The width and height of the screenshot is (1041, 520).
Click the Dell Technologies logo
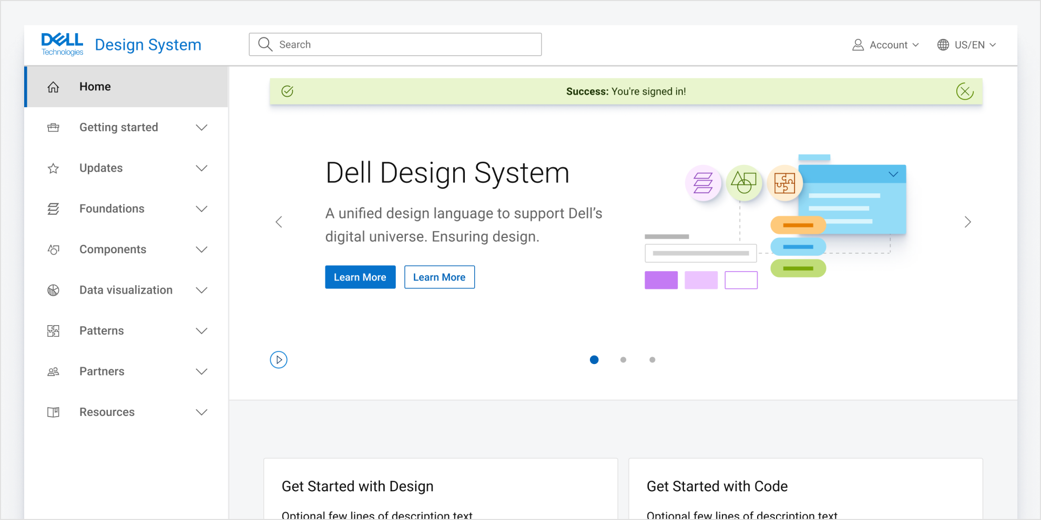click(62, 44)
